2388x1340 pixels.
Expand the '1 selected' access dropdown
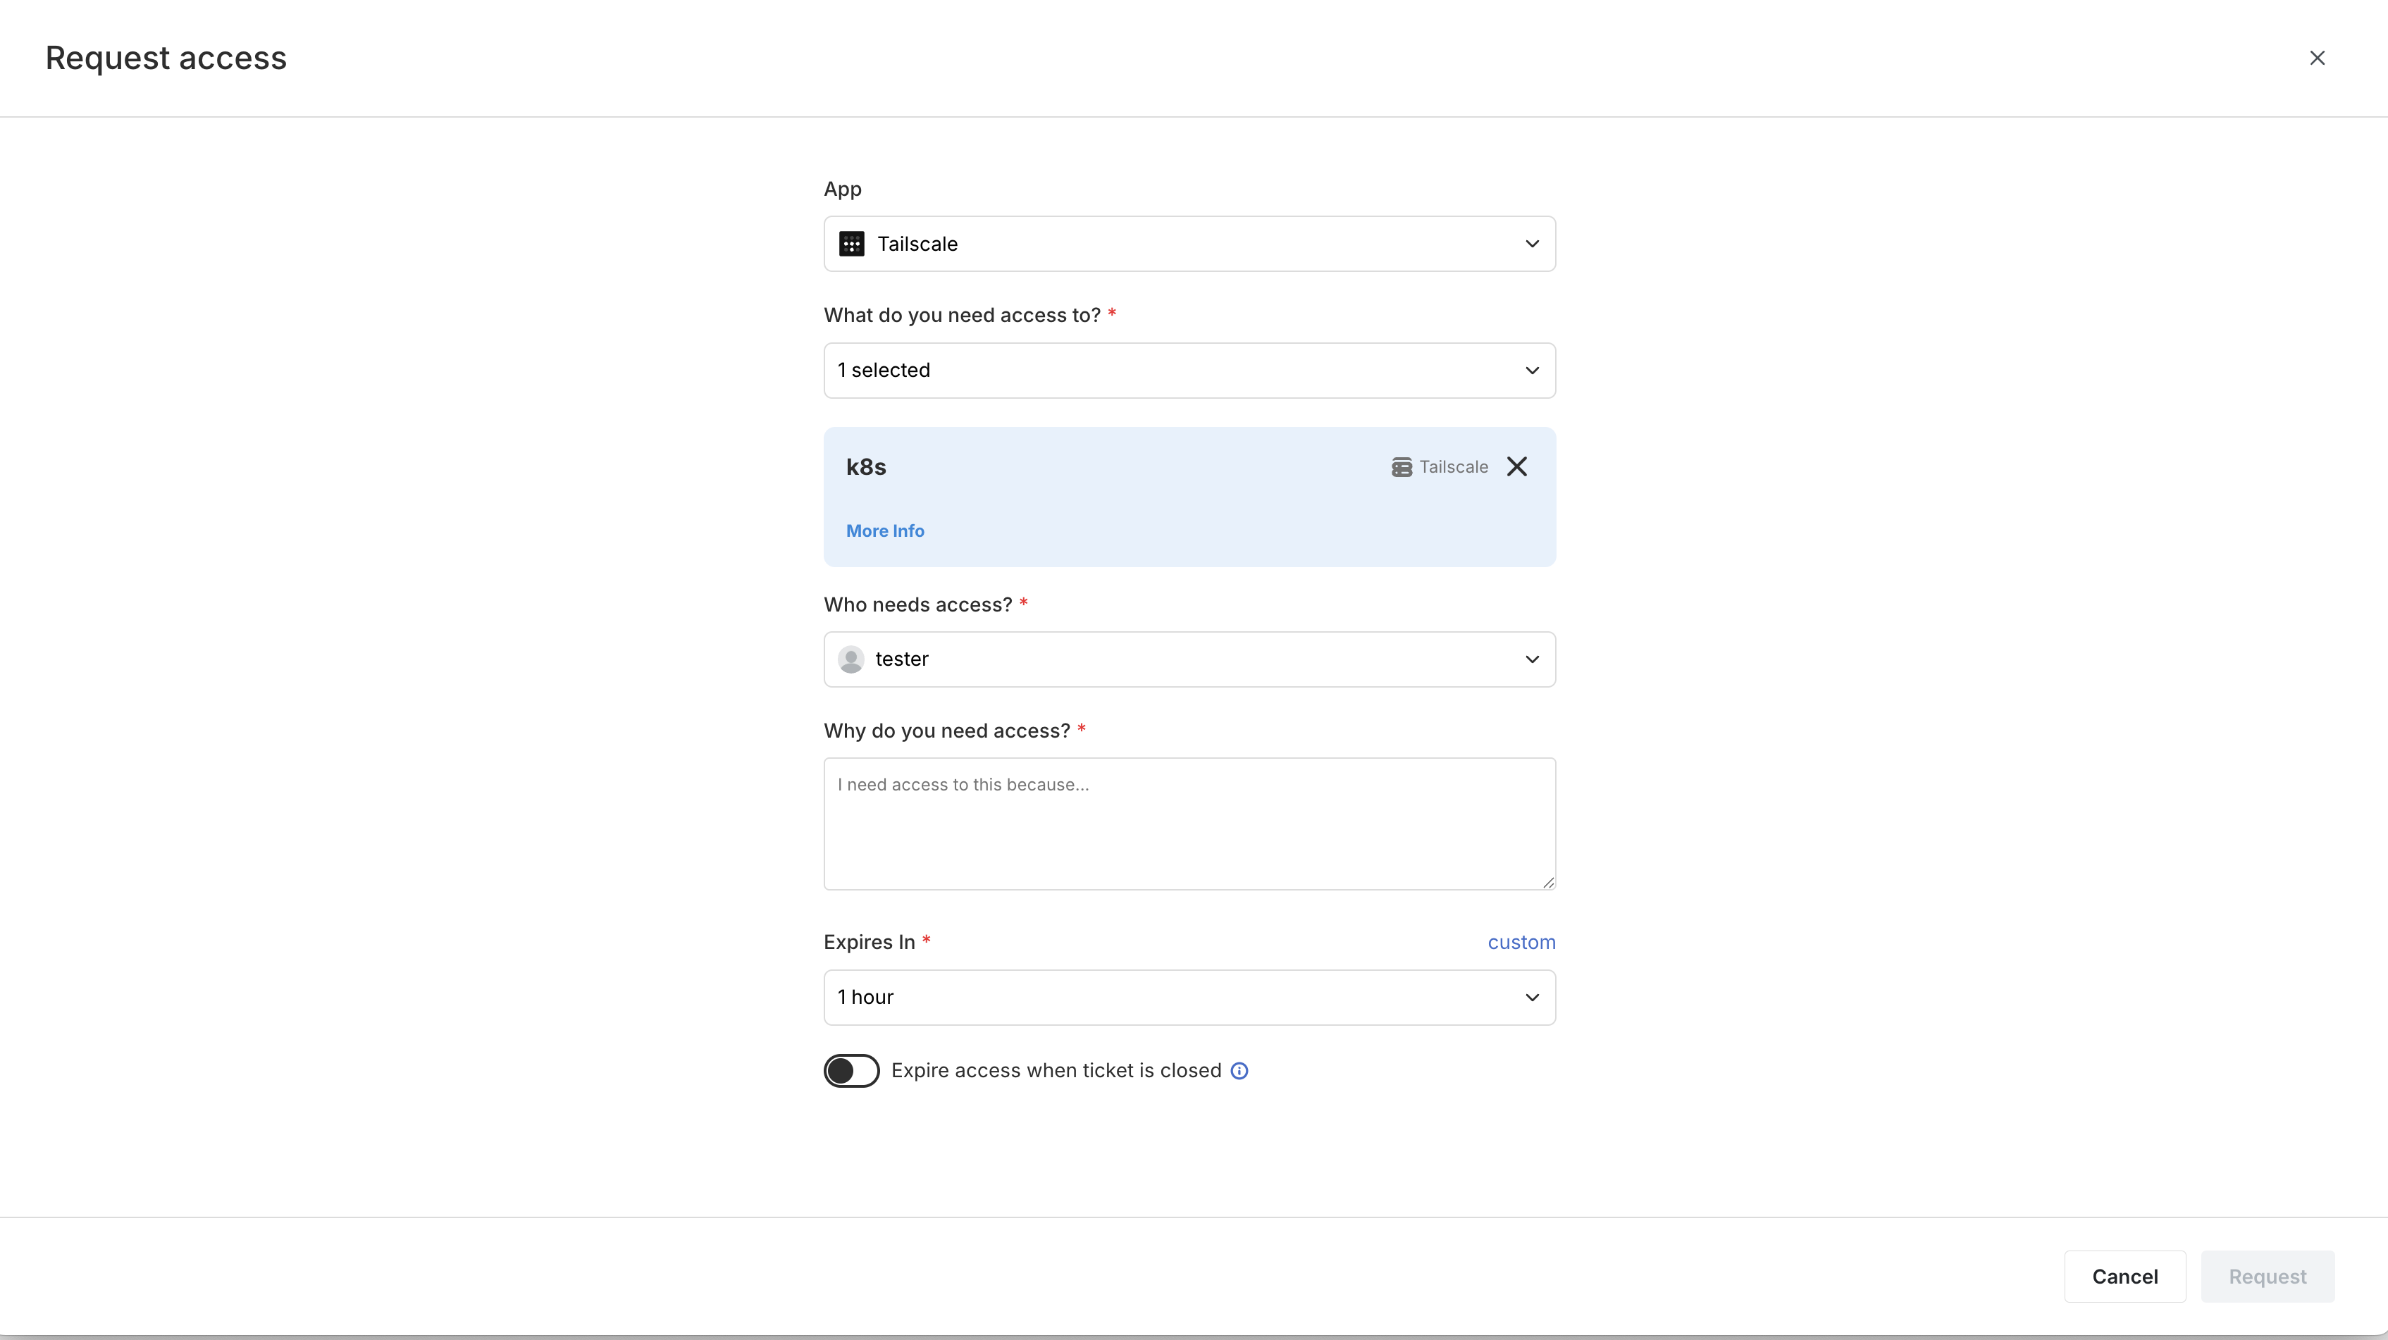click(1189, 371)
